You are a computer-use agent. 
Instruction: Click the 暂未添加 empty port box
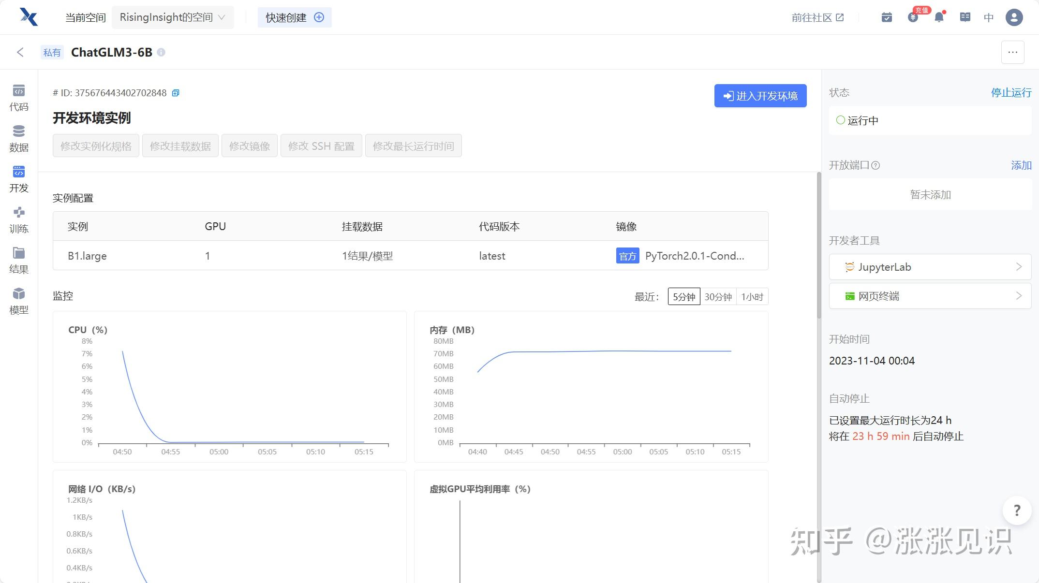coord(930,194)
